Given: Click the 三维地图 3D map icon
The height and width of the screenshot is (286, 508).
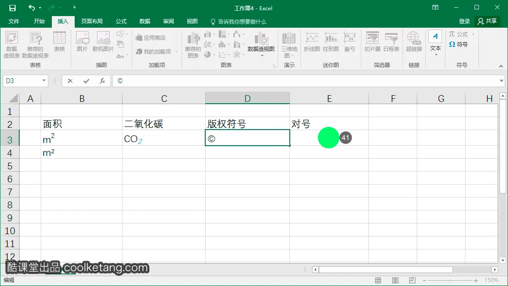Looking at the screenshot, I should tap(289, 45).
